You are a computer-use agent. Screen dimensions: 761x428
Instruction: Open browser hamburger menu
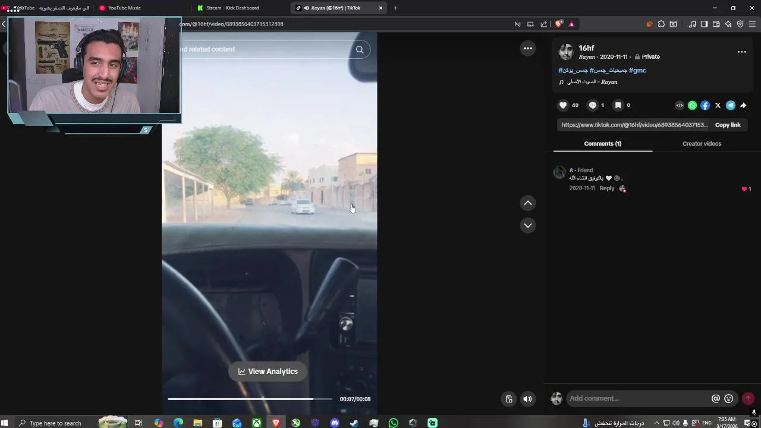click(752, 24)
